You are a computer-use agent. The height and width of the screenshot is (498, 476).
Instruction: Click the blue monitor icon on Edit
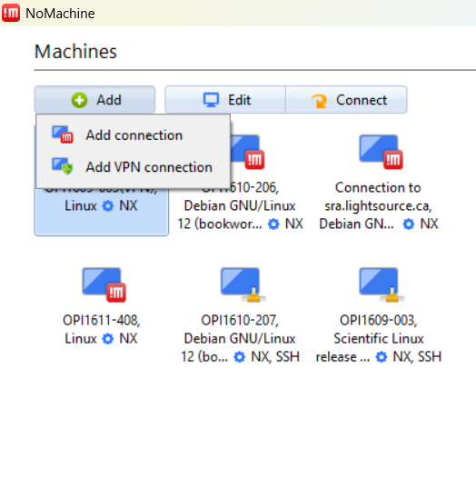pyautogui.click(x=211, y=100)
